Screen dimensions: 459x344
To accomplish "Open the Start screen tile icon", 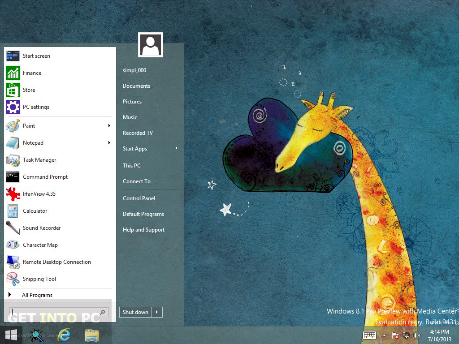I will click(13, 56).
